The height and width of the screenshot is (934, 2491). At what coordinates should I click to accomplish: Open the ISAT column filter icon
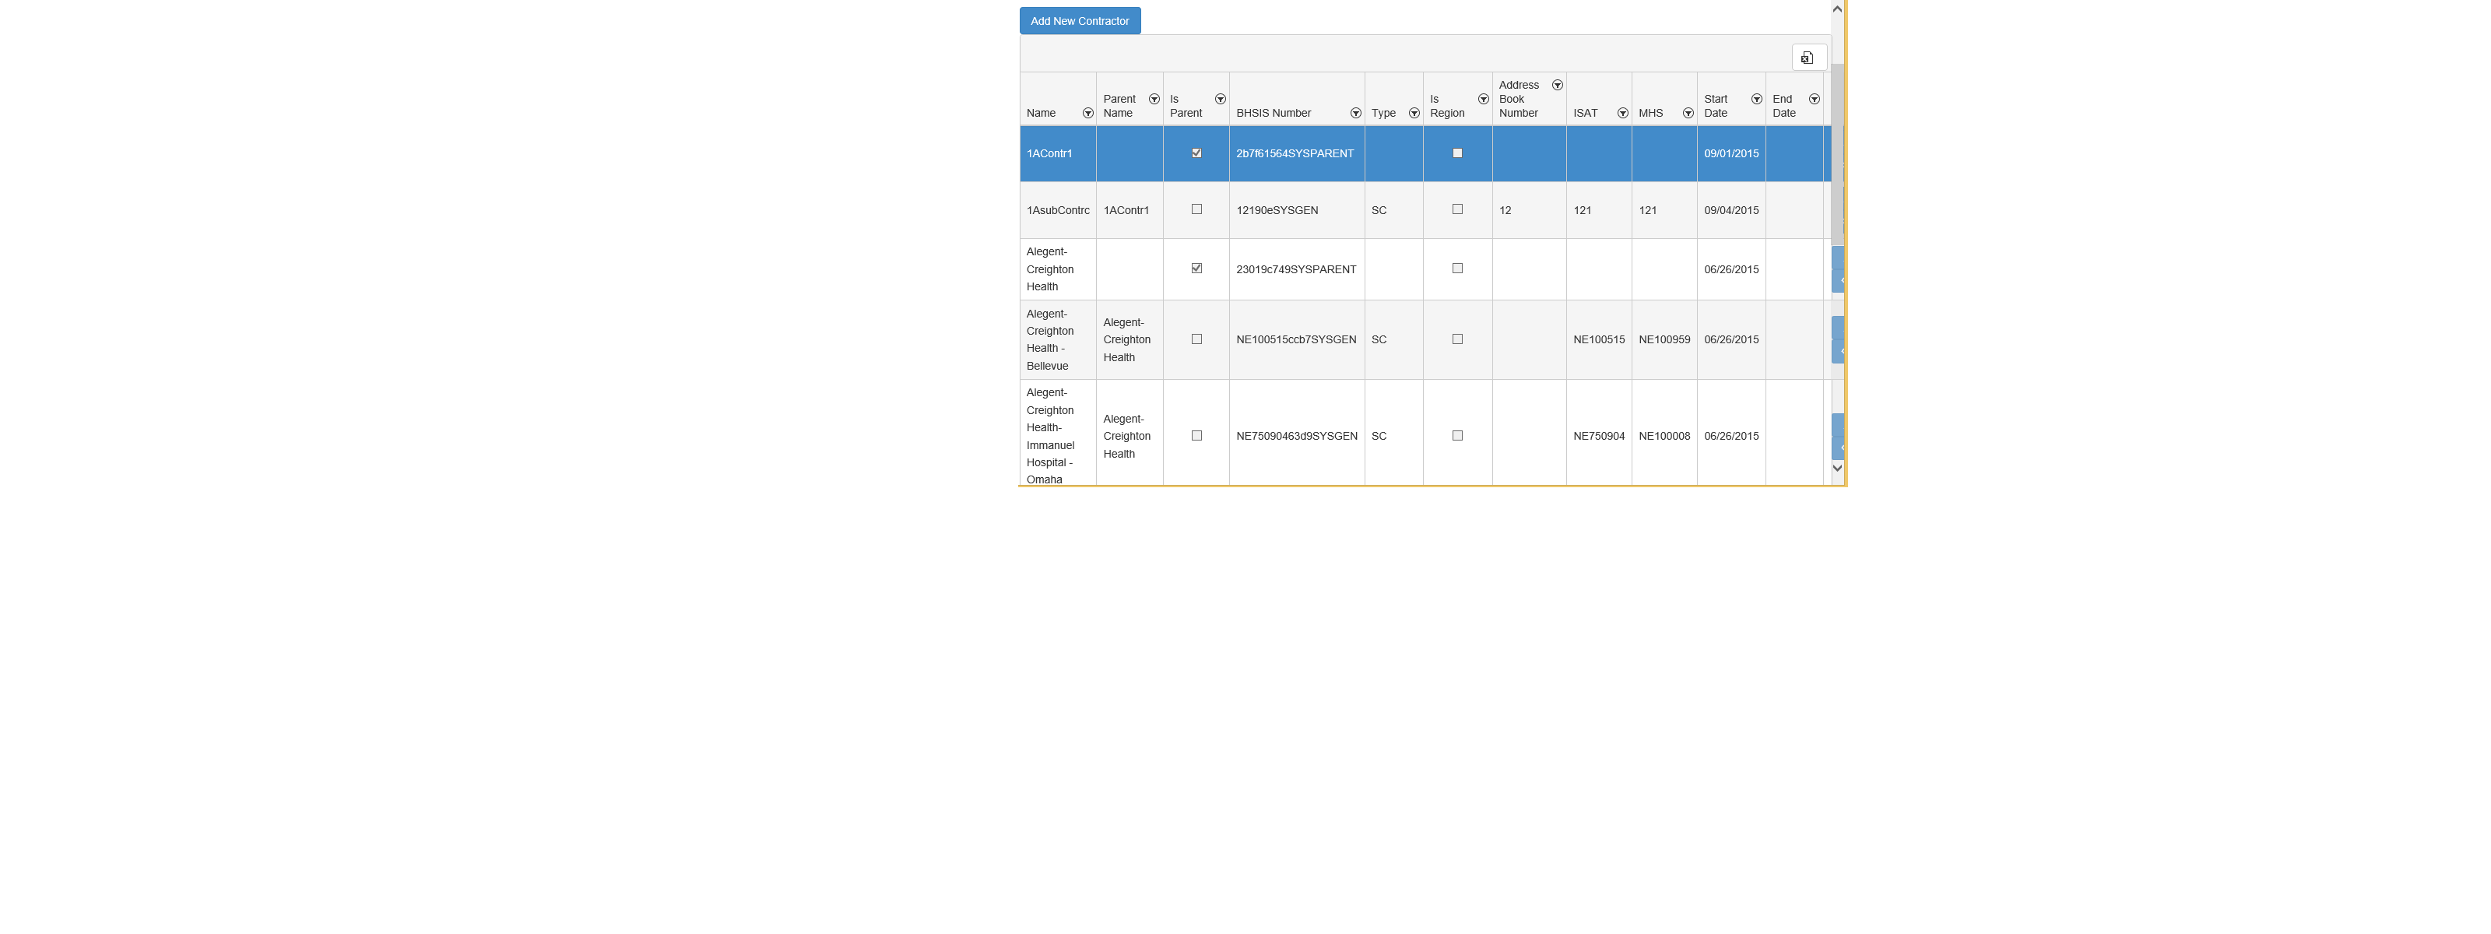[1621, 114]
